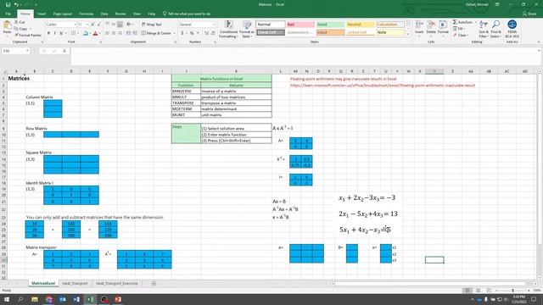Viewport: 543px width, 305px height.
Task: Apply red font color A icon
Action: tap(96, 33)
